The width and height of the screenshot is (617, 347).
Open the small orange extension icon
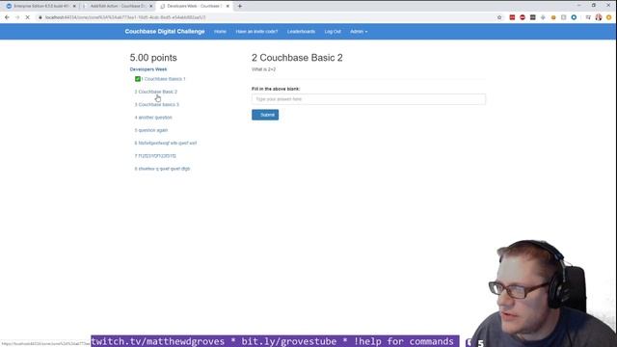coord(553,17)
